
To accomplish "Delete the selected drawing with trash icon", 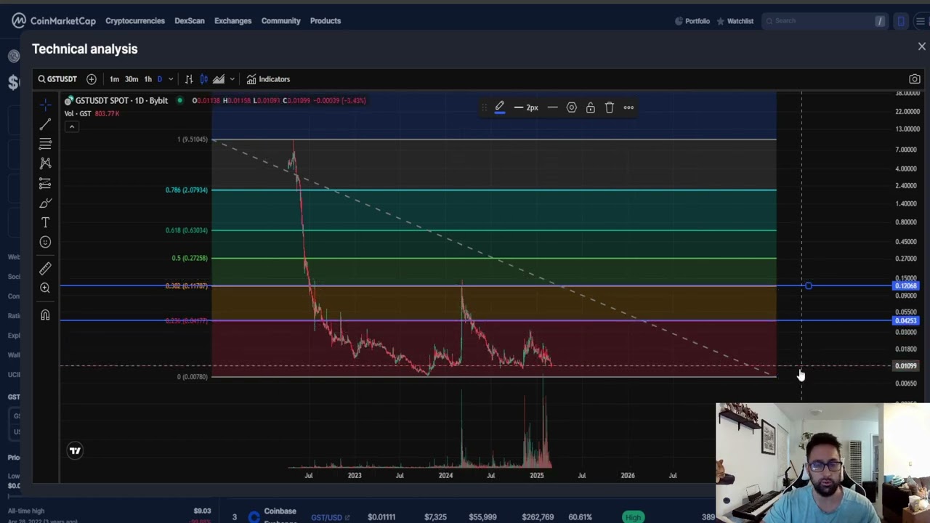I will tap(610, 108).
